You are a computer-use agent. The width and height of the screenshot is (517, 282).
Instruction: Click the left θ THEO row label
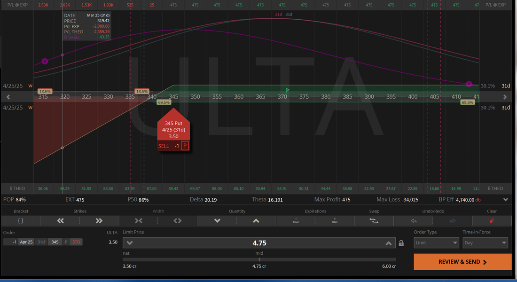point(17,188)
